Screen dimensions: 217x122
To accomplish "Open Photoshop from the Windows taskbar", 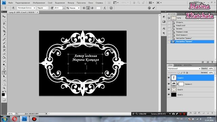I will pyautogui.click(x=24, y=119).
